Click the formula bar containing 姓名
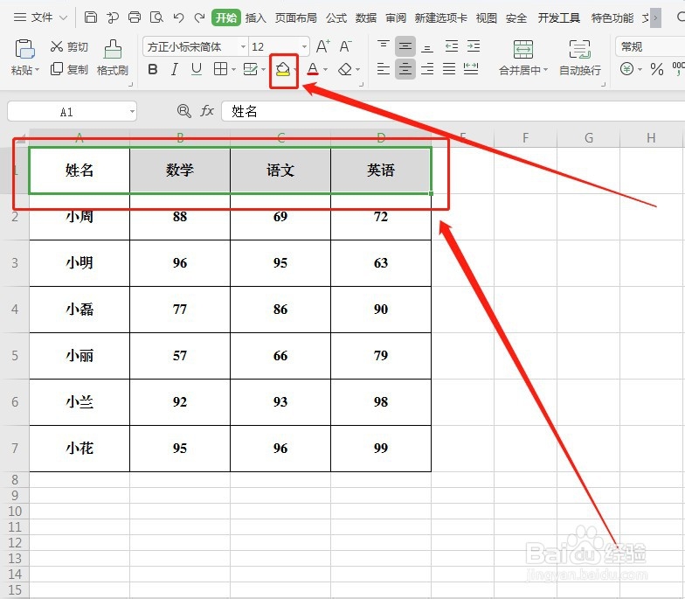The height and width of the screenshot is (599, 685). 453,111
